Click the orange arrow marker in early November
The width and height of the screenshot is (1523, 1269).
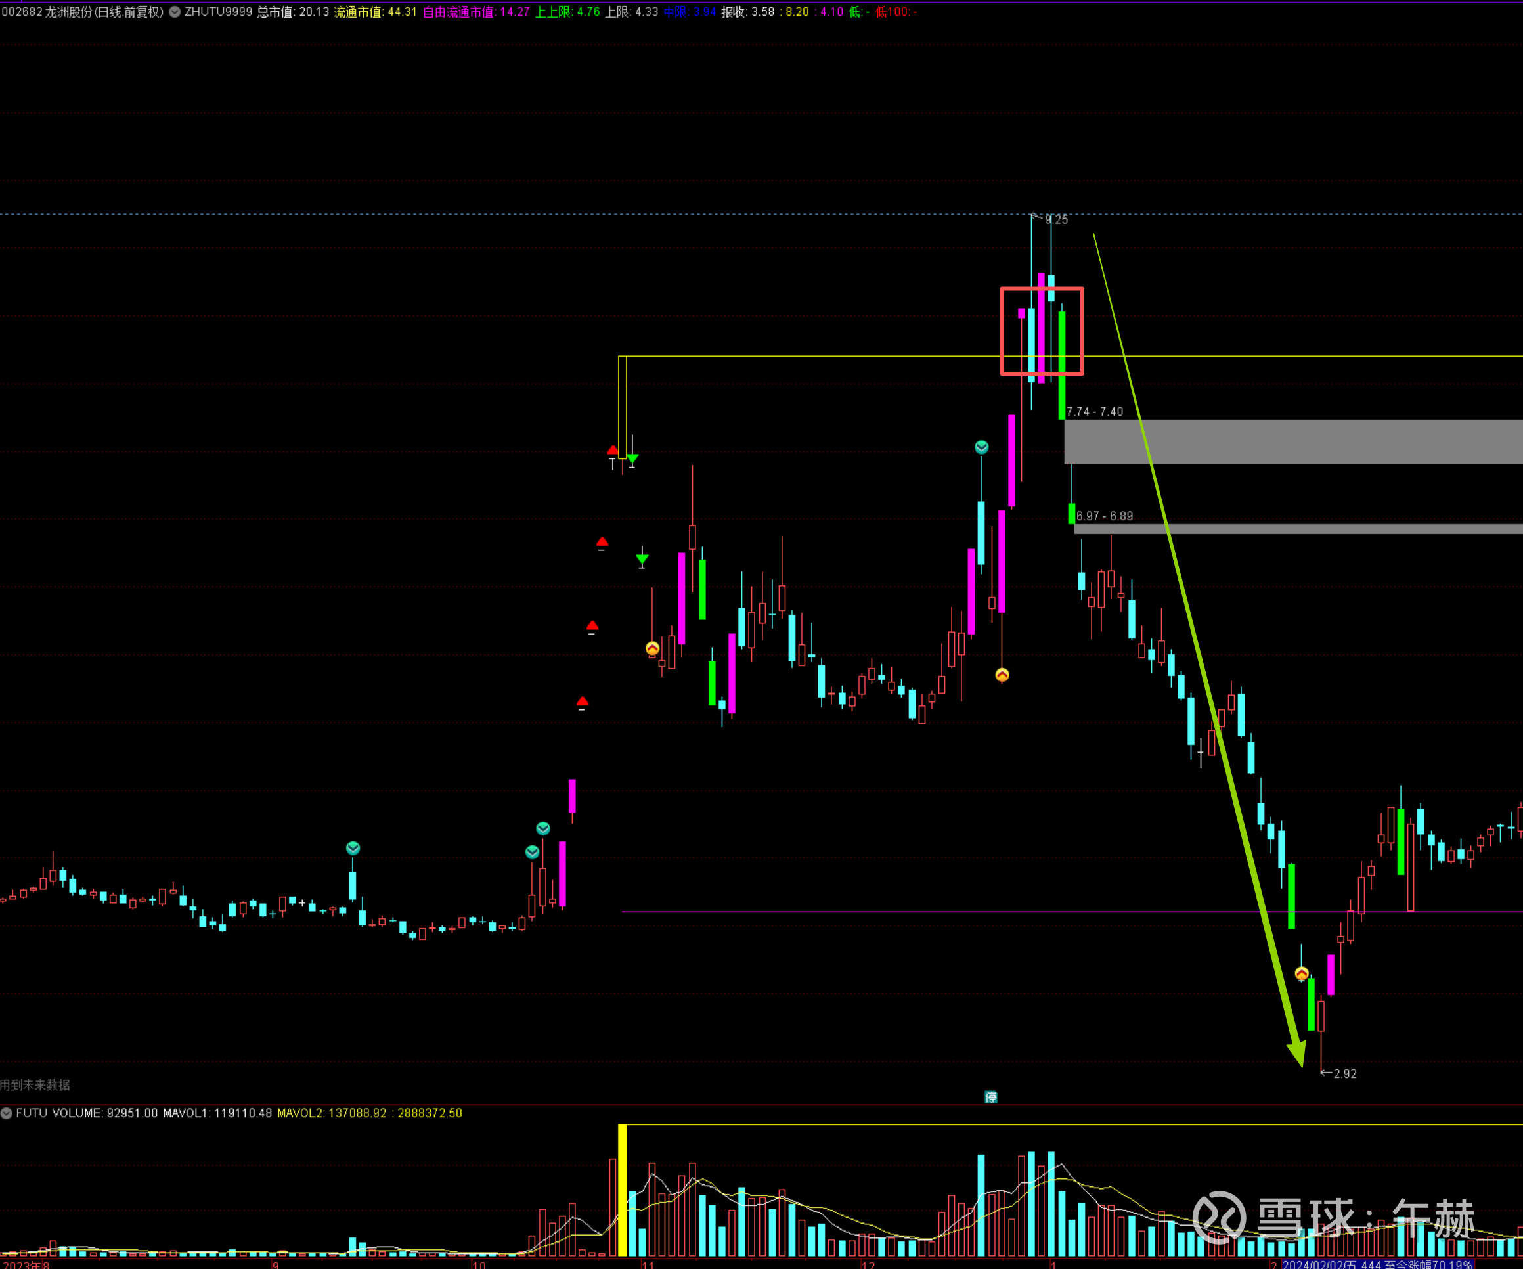pos(652,648)
